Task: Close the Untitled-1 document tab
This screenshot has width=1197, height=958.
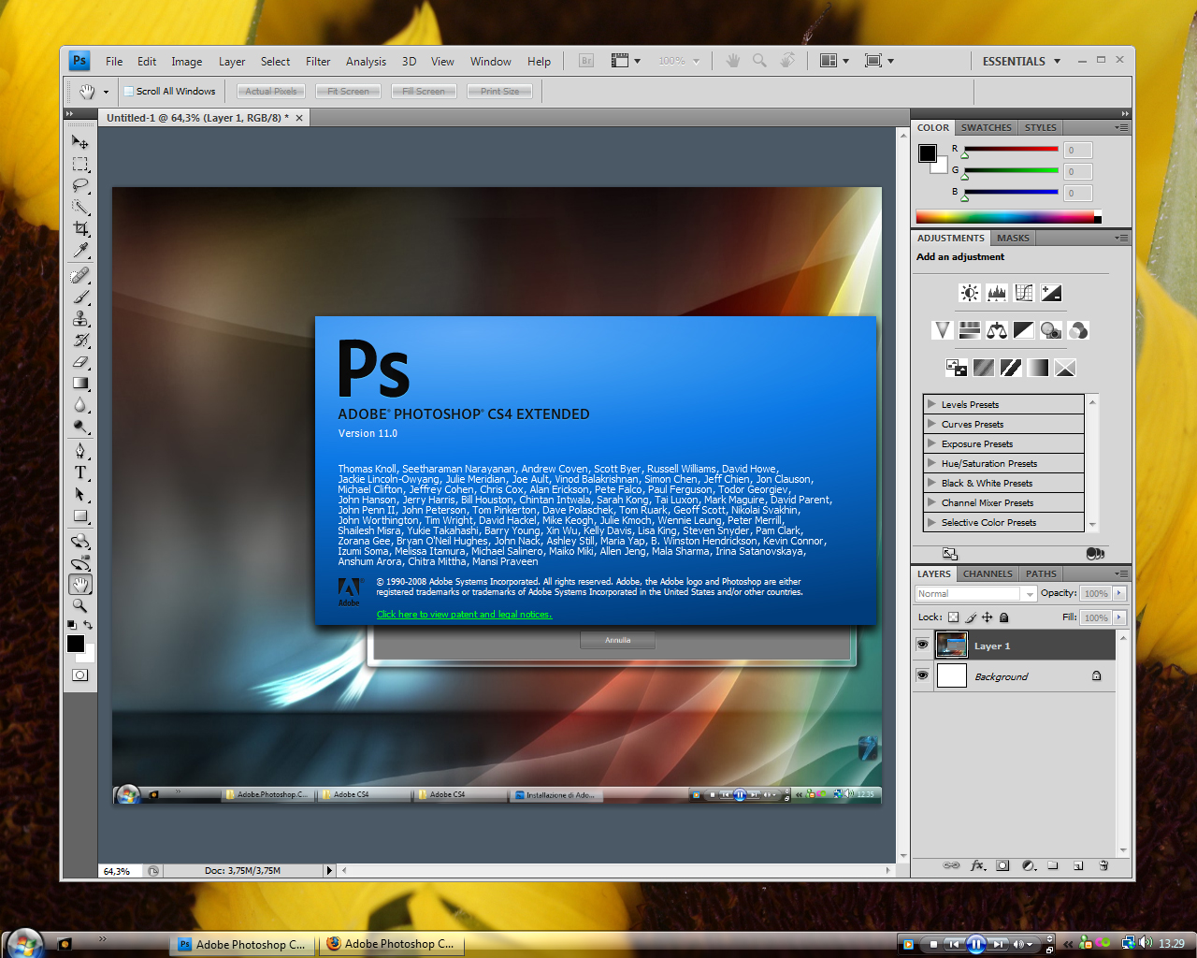Action: [x=299, y=118]
